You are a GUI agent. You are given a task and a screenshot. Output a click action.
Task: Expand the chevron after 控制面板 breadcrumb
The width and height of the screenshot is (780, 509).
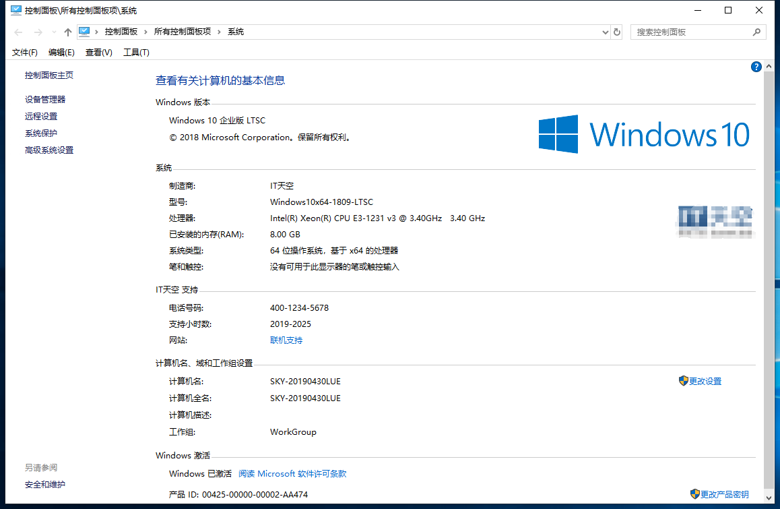click(145, 32)
